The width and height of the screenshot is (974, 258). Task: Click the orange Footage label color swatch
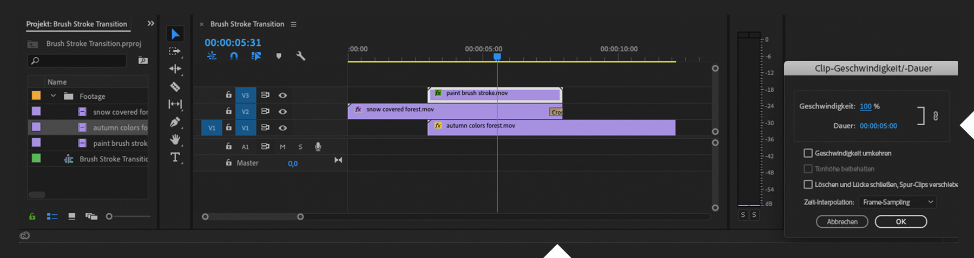[x=36, y=96]
